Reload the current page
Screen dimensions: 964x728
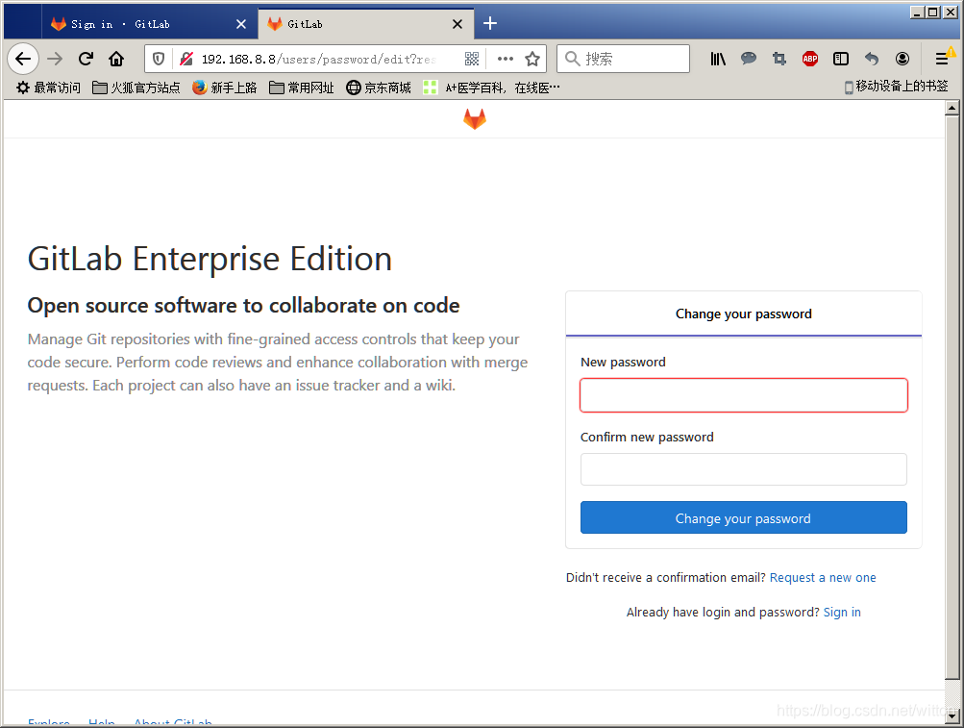coord(87,59)
